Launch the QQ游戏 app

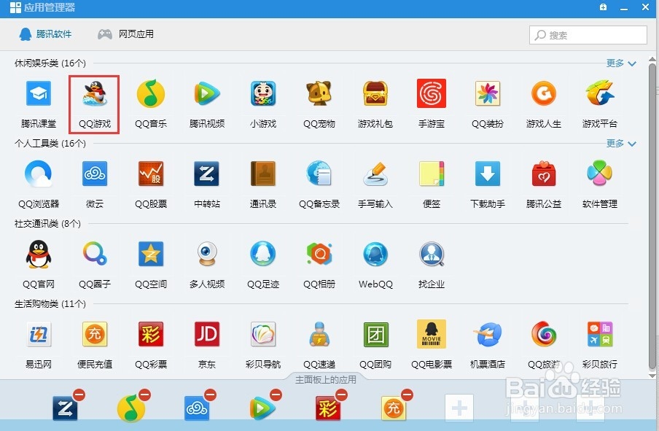click(95, 94)
